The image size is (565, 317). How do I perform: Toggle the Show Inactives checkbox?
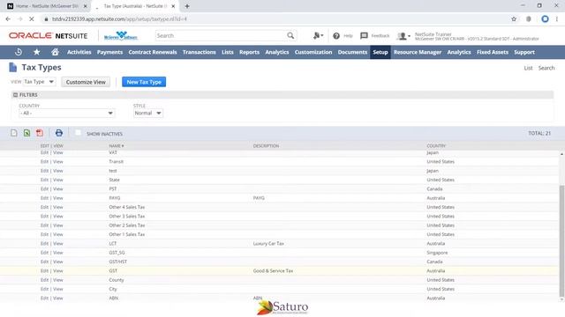coord(78,133)
